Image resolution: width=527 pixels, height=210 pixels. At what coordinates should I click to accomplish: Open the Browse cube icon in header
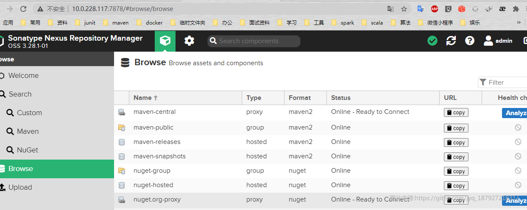pyautogui.click(x=165, y=41)
